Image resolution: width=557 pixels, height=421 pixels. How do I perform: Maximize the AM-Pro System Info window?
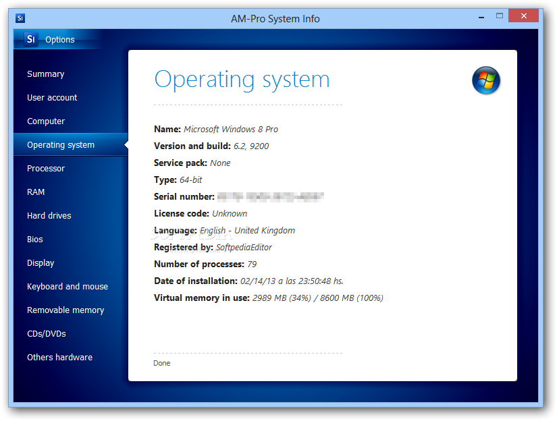click(x=500, y=16)
